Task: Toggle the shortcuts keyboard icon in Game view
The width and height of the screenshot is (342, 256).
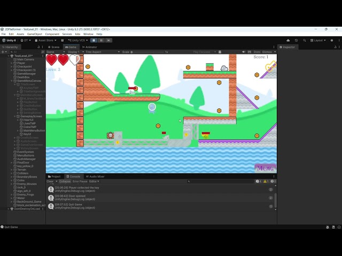Action: pyautogui.click(x=250, y=52)
